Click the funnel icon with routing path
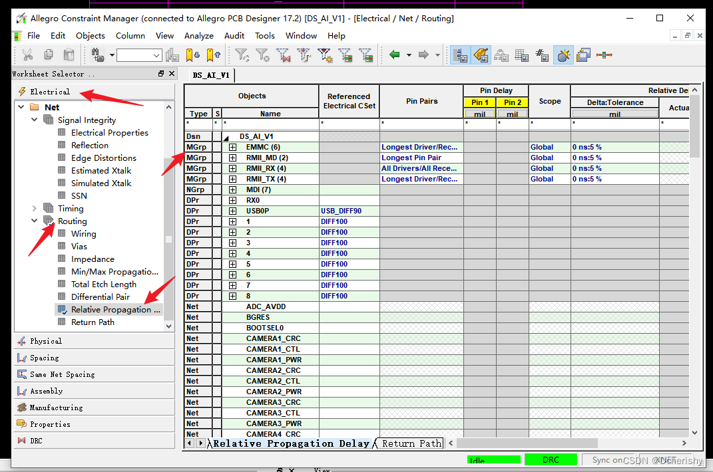713x472 pixels. tap(304, 55)
